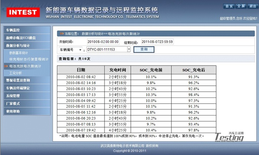Click the 日期 column header

coord(81,70)
